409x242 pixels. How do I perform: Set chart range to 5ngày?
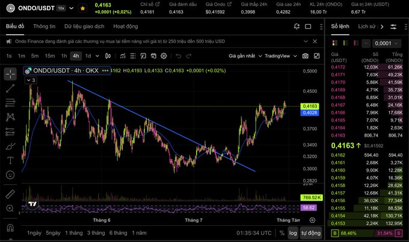coord(53,233)
